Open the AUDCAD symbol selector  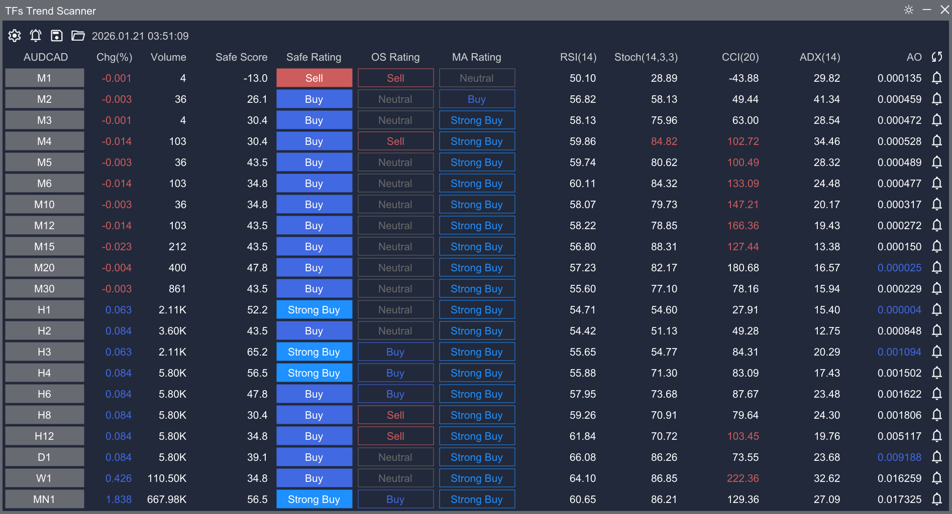pyautogui.click(x=46, y=57)
